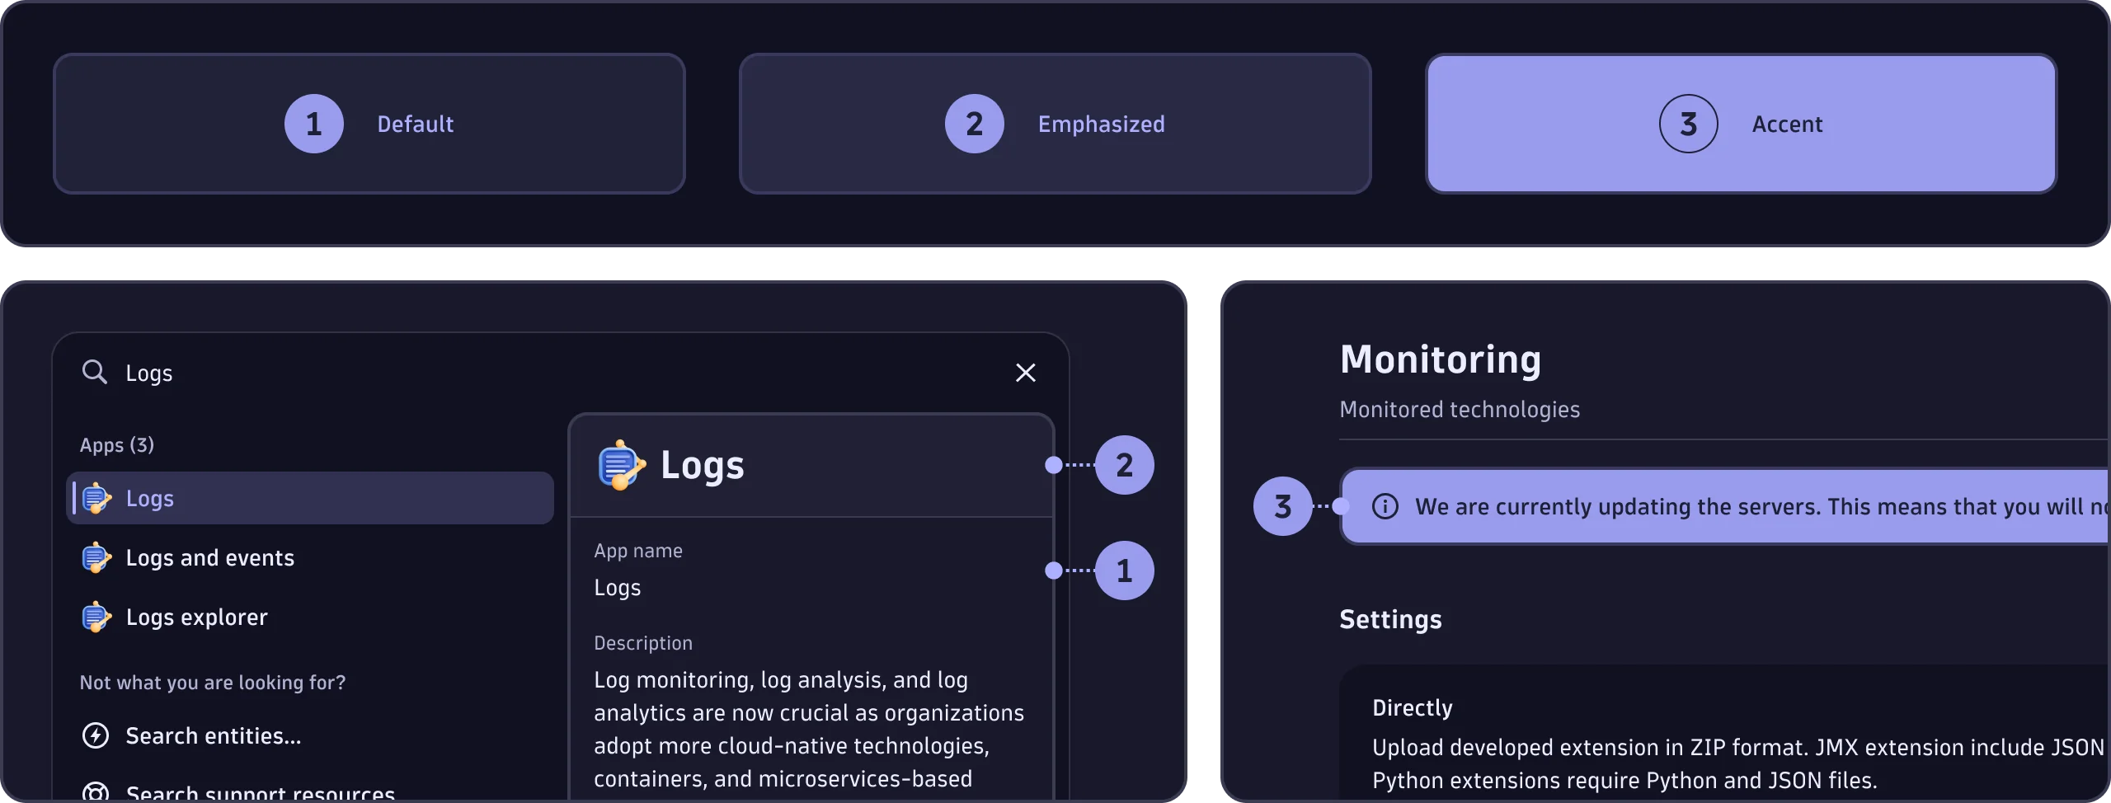2111x803 pixels.
Task: Click the Logs search input field
Action: click(x=561, y=373)
